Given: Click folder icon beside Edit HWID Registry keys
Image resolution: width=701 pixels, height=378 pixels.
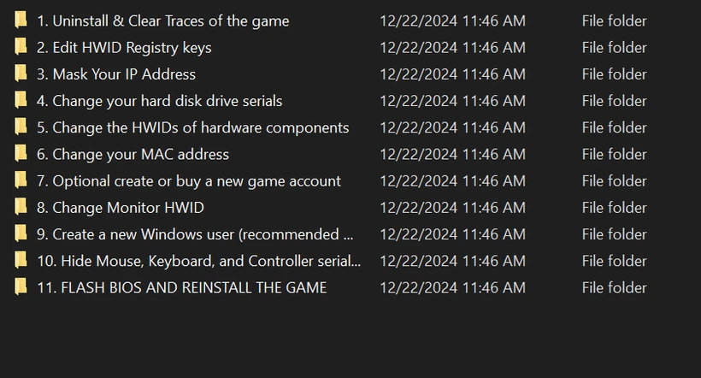Looking at the screenshot, I should point(21,47).
